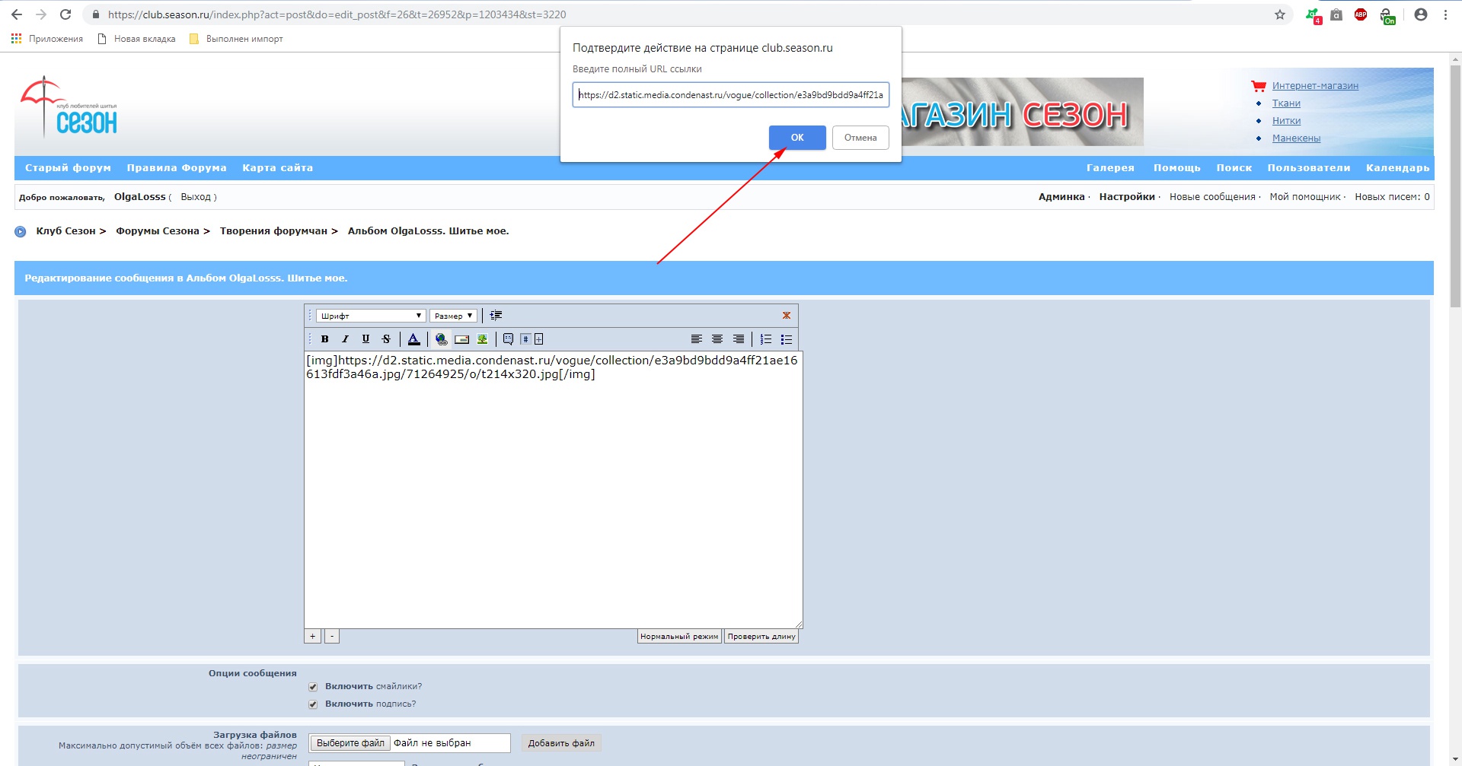
Task: Open the text color picker
Action: (413, 339)
